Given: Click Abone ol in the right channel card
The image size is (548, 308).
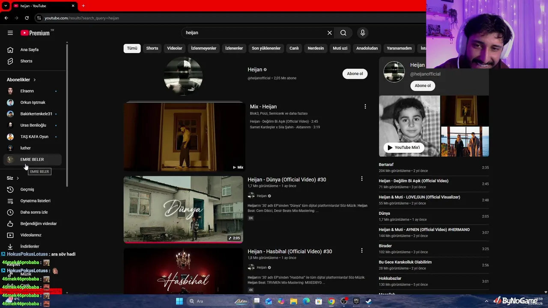Looking at the screenshot, I should 423,86.
